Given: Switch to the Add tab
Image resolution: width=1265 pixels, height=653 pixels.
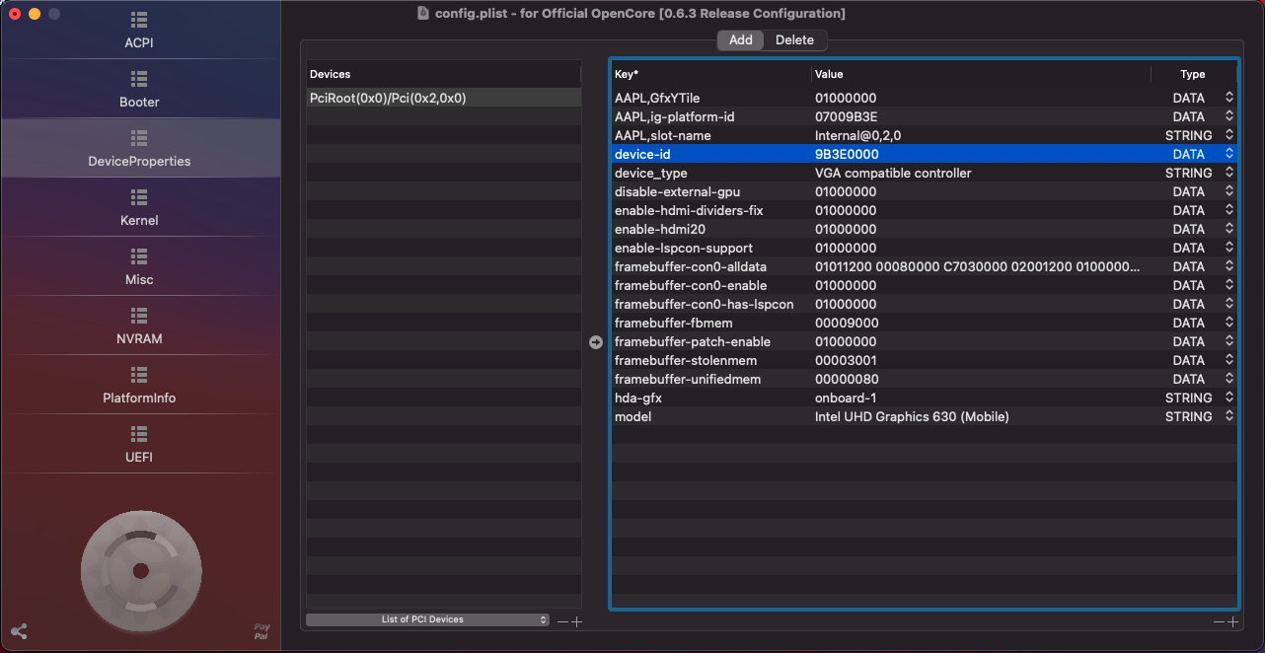Looking at the screenshot, I should click(x=740, y=40).
